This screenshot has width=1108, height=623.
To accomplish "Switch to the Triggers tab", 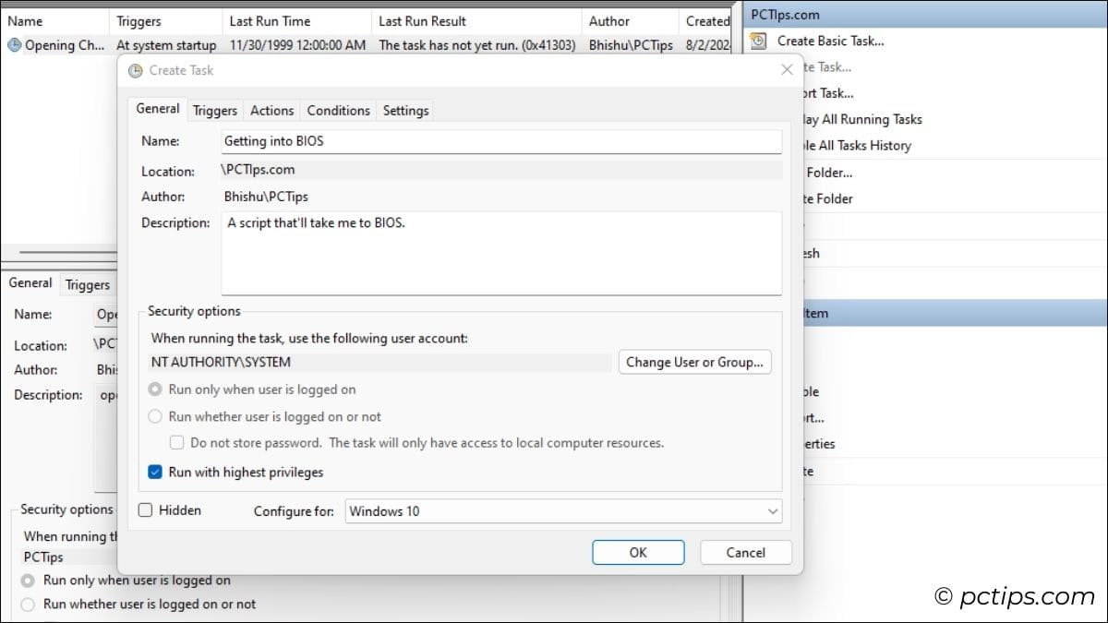I will point(214,110).
